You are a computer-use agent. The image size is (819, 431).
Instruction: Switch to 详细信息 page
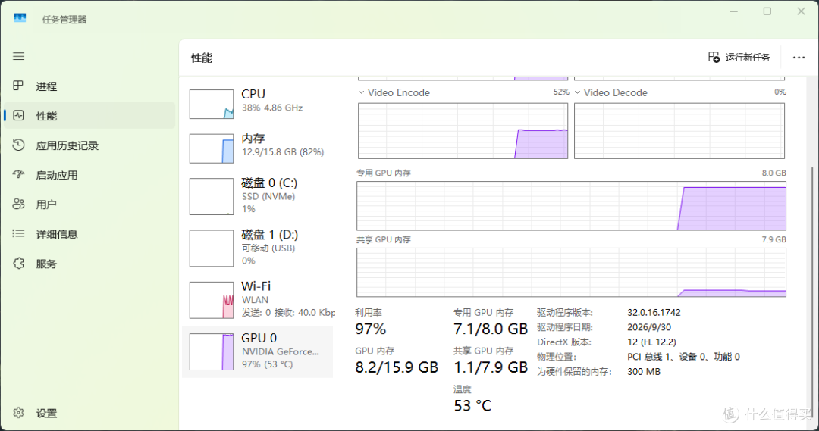(x=89, y=234)
